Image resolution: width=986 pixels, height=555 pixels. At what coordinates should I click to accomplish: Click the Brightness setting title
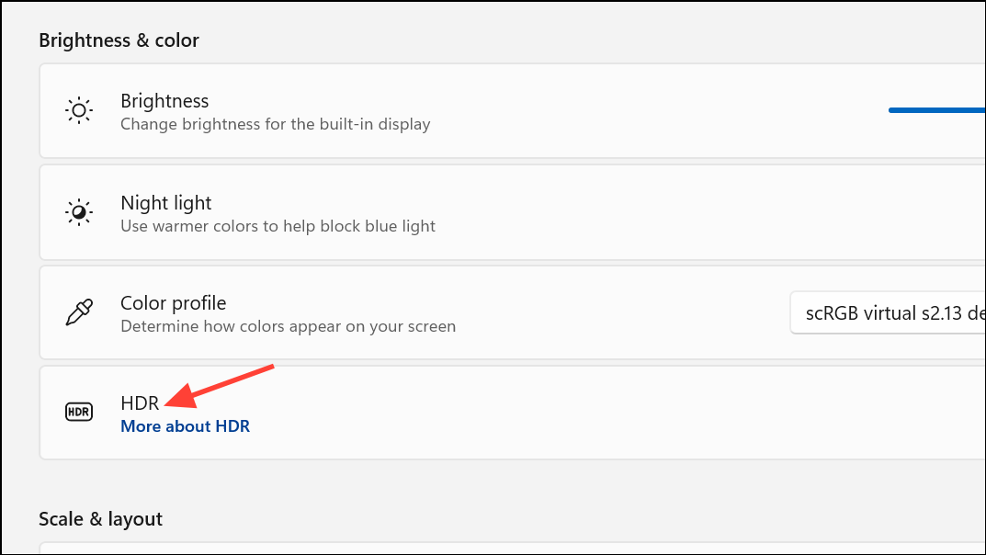click(x=164, y=100)
